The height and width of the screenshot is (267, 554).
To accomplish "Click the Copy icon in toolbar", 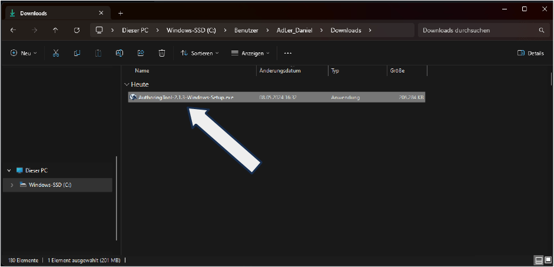I will pos(77,53).
